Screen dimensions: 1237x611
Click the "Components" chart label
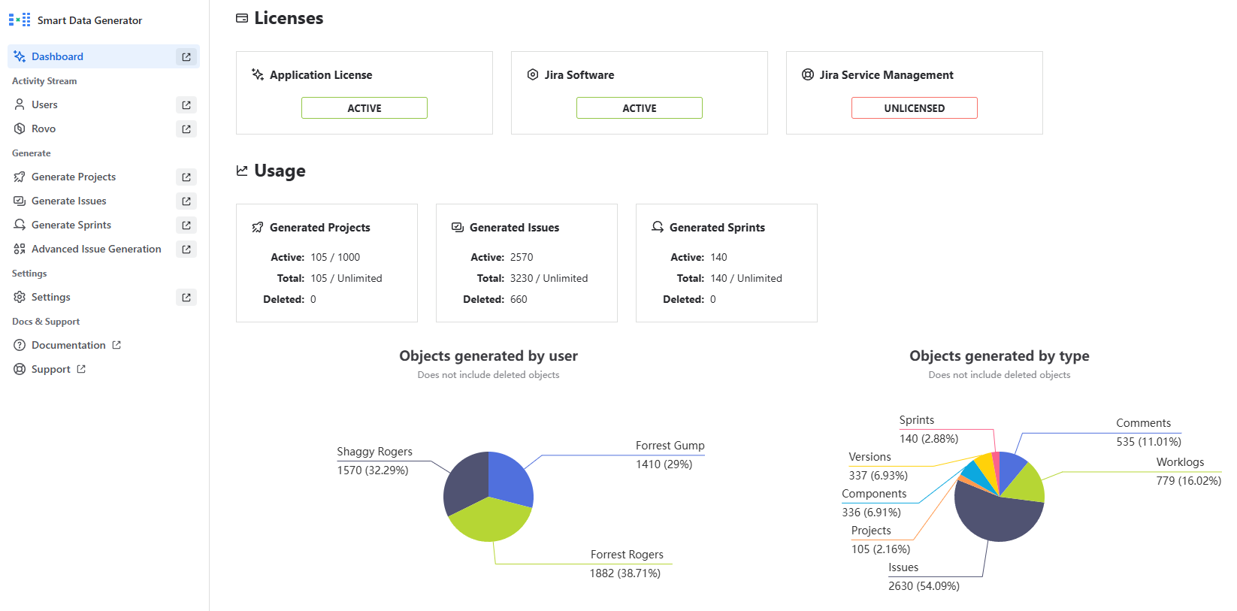point(874,494)
